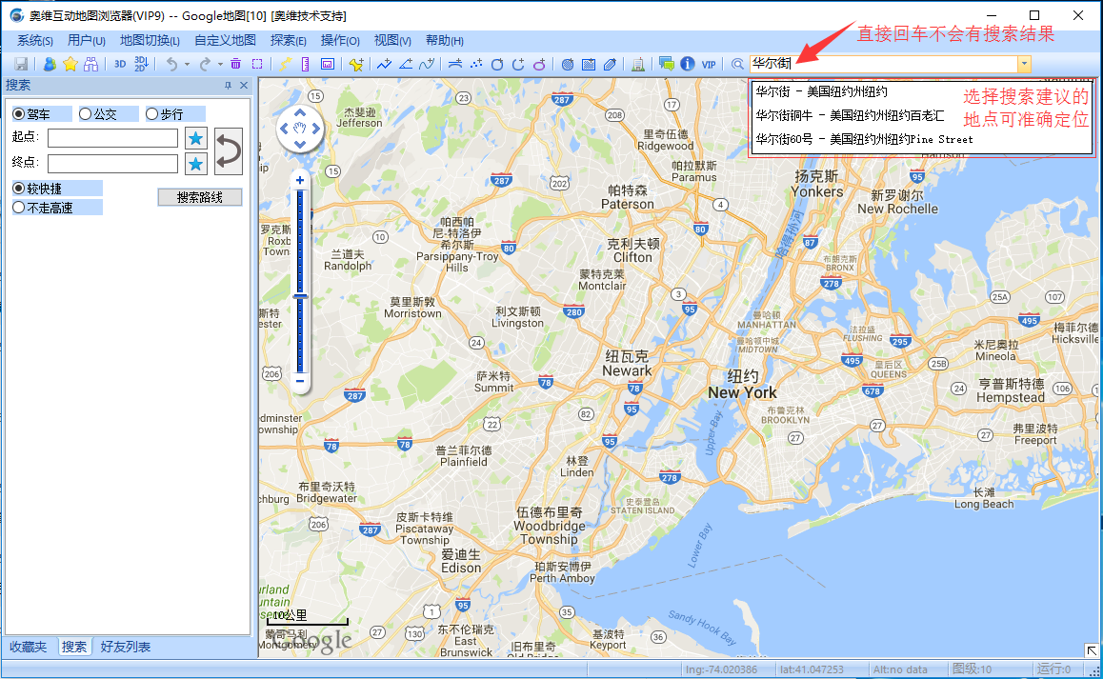Expand the search box dropdown arrow
This screenshot has width=1103, height=679.
[x=1024, y=64]
